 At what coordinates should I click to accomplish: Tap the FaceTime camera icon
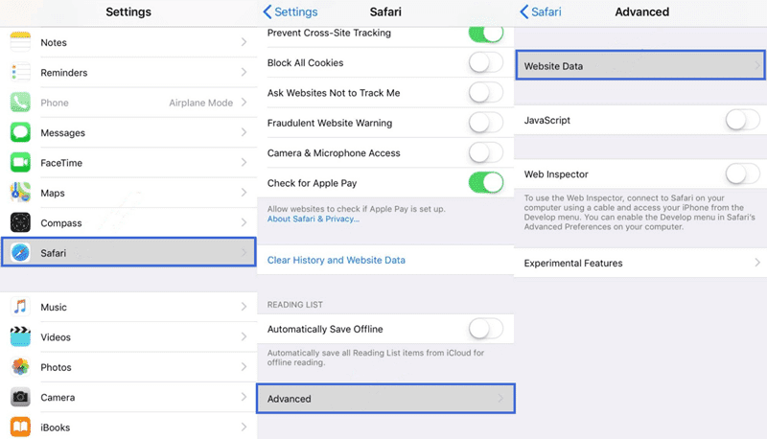point(20,162)
